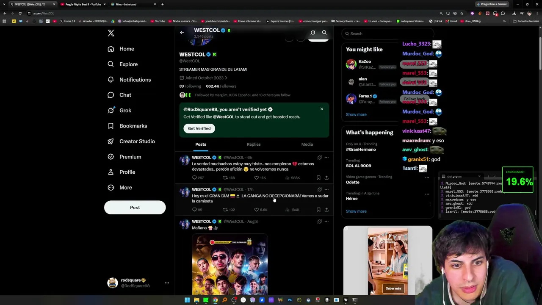Viewport: 542px width, 305px height.
Task: Share the 'estoy muy triste' post
Action: (x=326, y=177)
